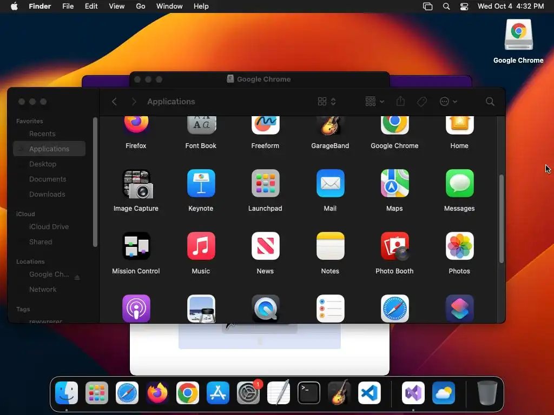554x415 pixels.
Task: Open the Reminders app icon
Action: [330, 309]
